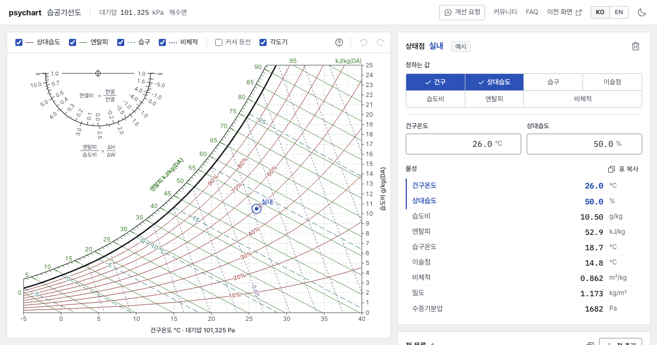Click the 이슬점 14.8 °C property row
Screen dimensions: 657x345
tap(523, 262)
